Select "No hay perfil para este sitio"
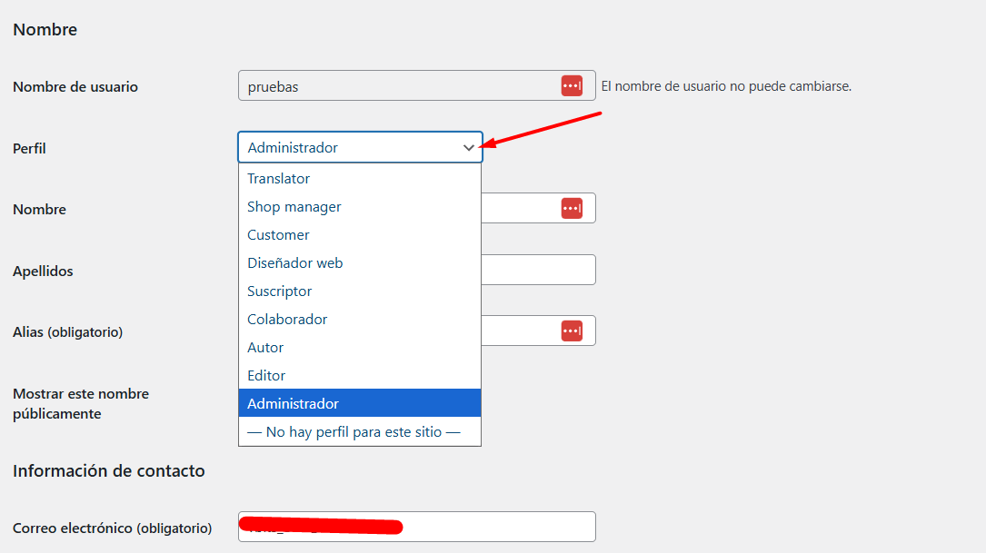Image resolution: width=986 pixels, height=553 pixels. tap(354, 432)
